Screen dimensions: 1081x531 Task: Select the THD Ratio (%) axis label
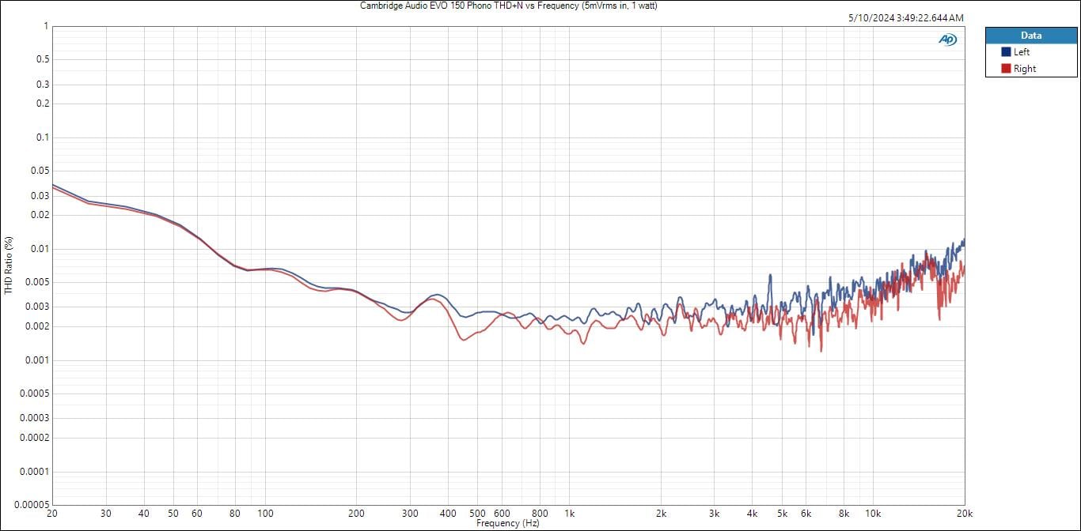(x=9, y=265)
